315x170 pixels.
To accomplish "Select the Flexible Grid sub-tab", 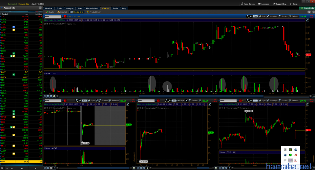I will click(77, 12).
